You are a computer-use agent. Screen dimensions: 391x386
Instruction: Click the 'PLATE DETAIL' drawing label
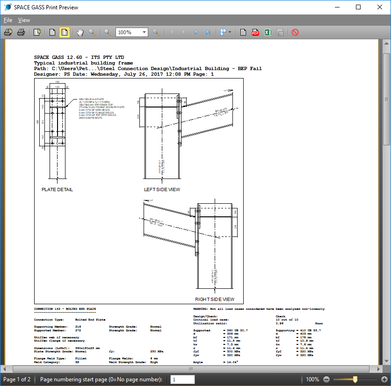[x=58, y=190]
